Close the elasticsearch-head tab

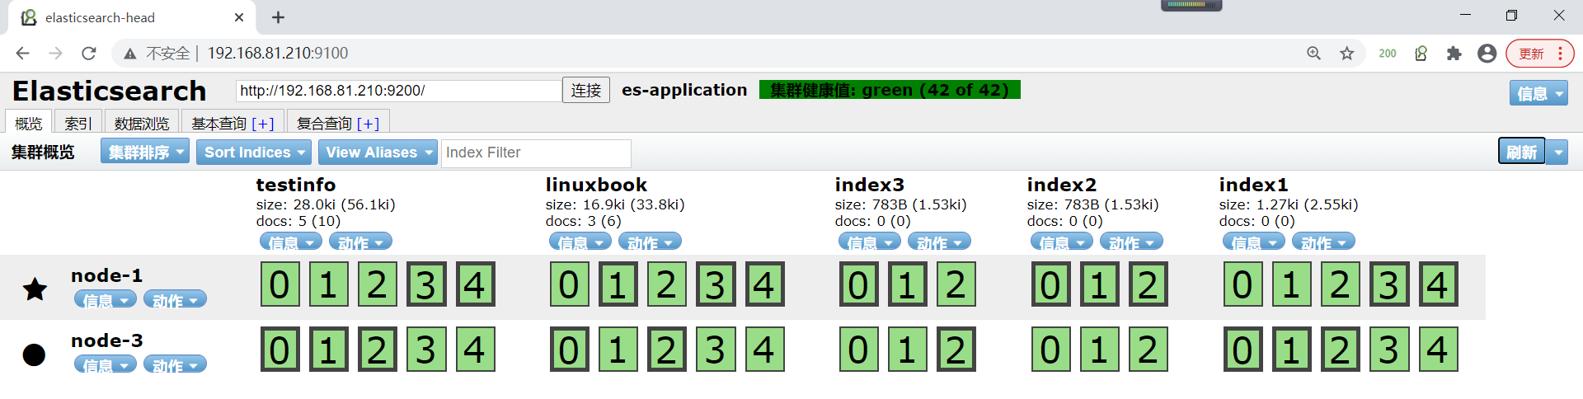tap(239, 17)
